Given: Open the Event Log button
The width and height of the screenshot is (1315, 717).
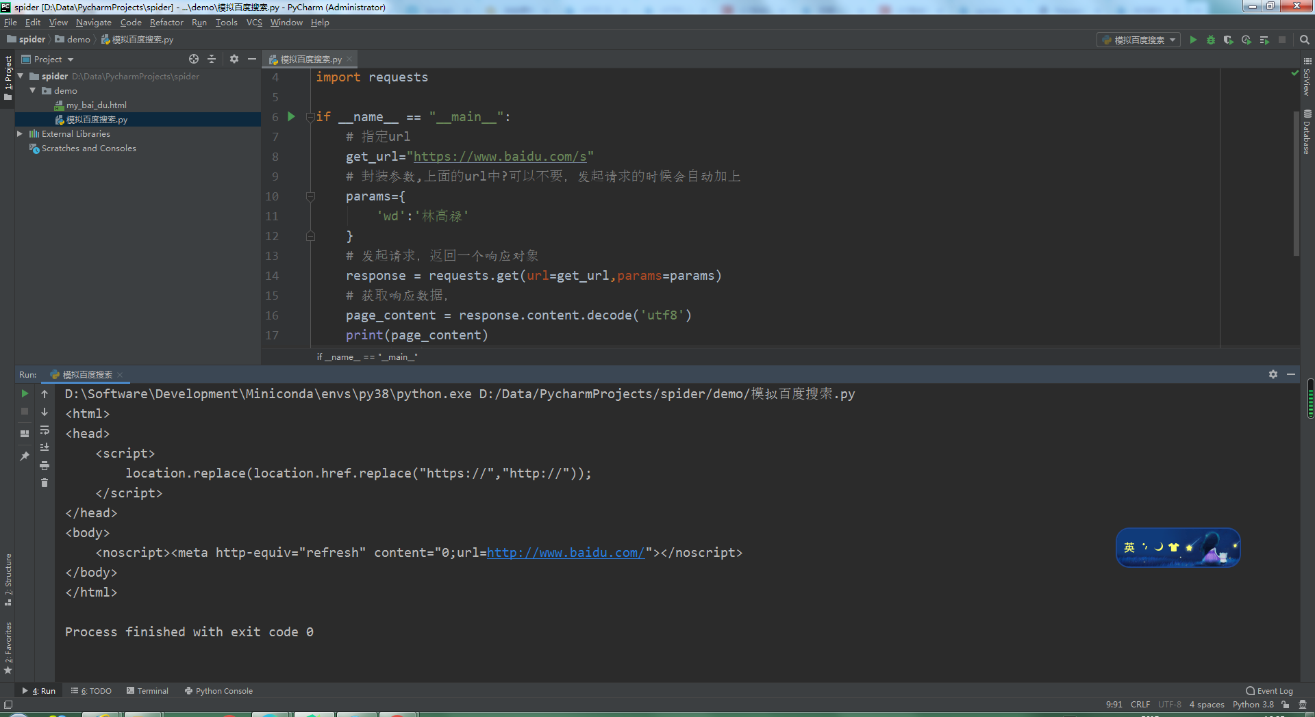Looking at the screenshot, I should click(x=1269, y=691).
